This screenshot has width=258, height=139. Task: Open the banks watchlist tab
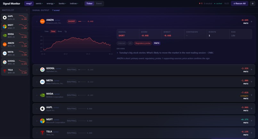pos(62,4)
